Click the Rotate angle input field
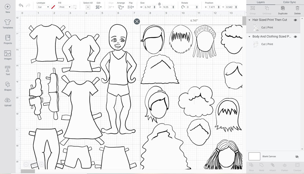The height and width of the screenshot is (174, 304). 190,7
